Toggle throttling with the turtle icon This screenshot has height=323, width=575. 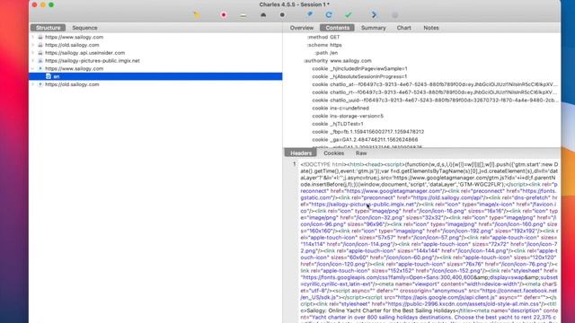263,15
